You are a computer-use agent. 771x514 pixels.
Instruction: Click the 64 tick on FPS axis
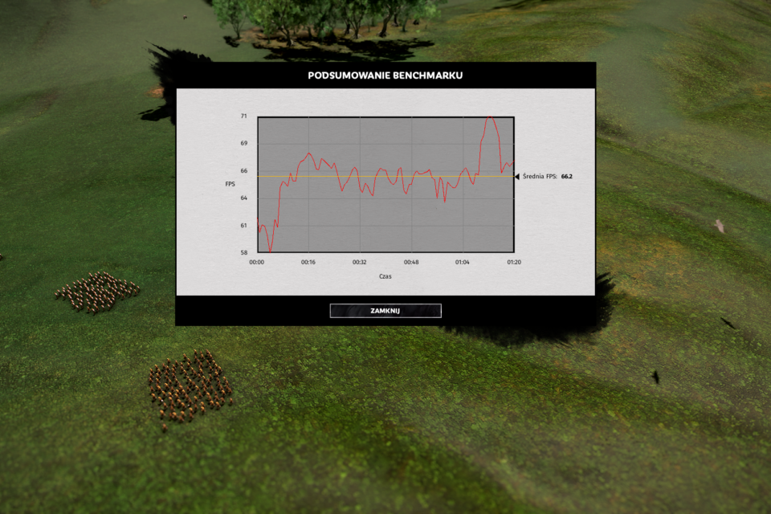(x=243, y=198)
